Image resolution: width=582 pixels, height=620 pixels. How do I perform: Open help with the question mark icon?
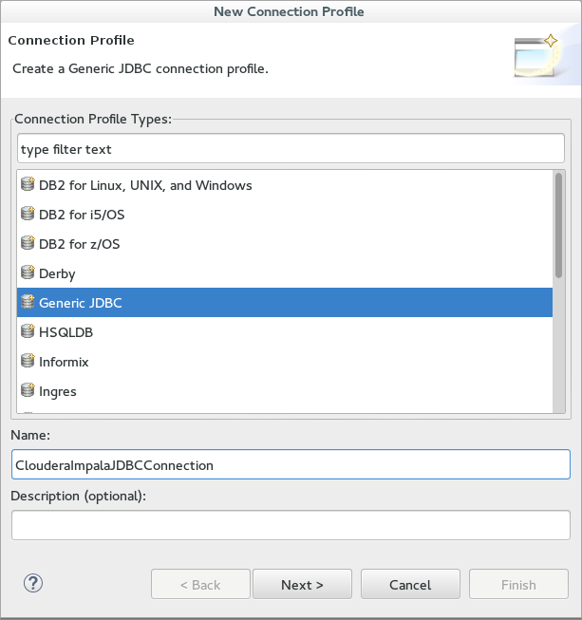click(x=33, y=583)
